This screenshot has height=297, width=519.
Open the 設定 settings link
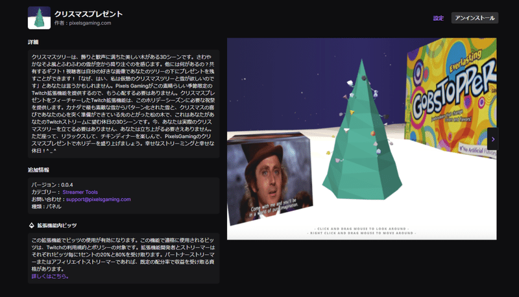(439, 18)
